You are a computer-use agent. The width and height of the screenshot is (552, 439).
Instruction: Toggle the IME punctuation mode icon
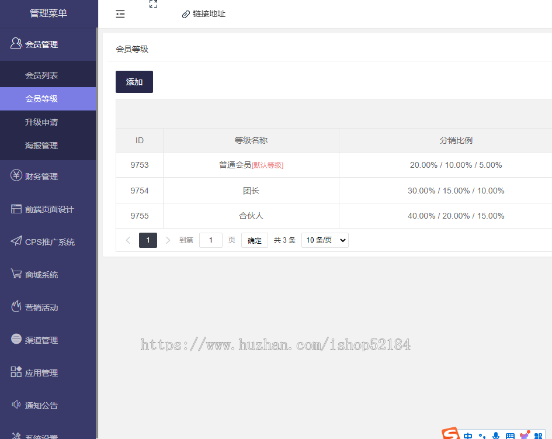point(482,437)
